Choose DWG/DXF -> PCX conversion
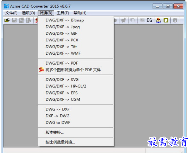The image size is (191, 153). click(76, 40)
